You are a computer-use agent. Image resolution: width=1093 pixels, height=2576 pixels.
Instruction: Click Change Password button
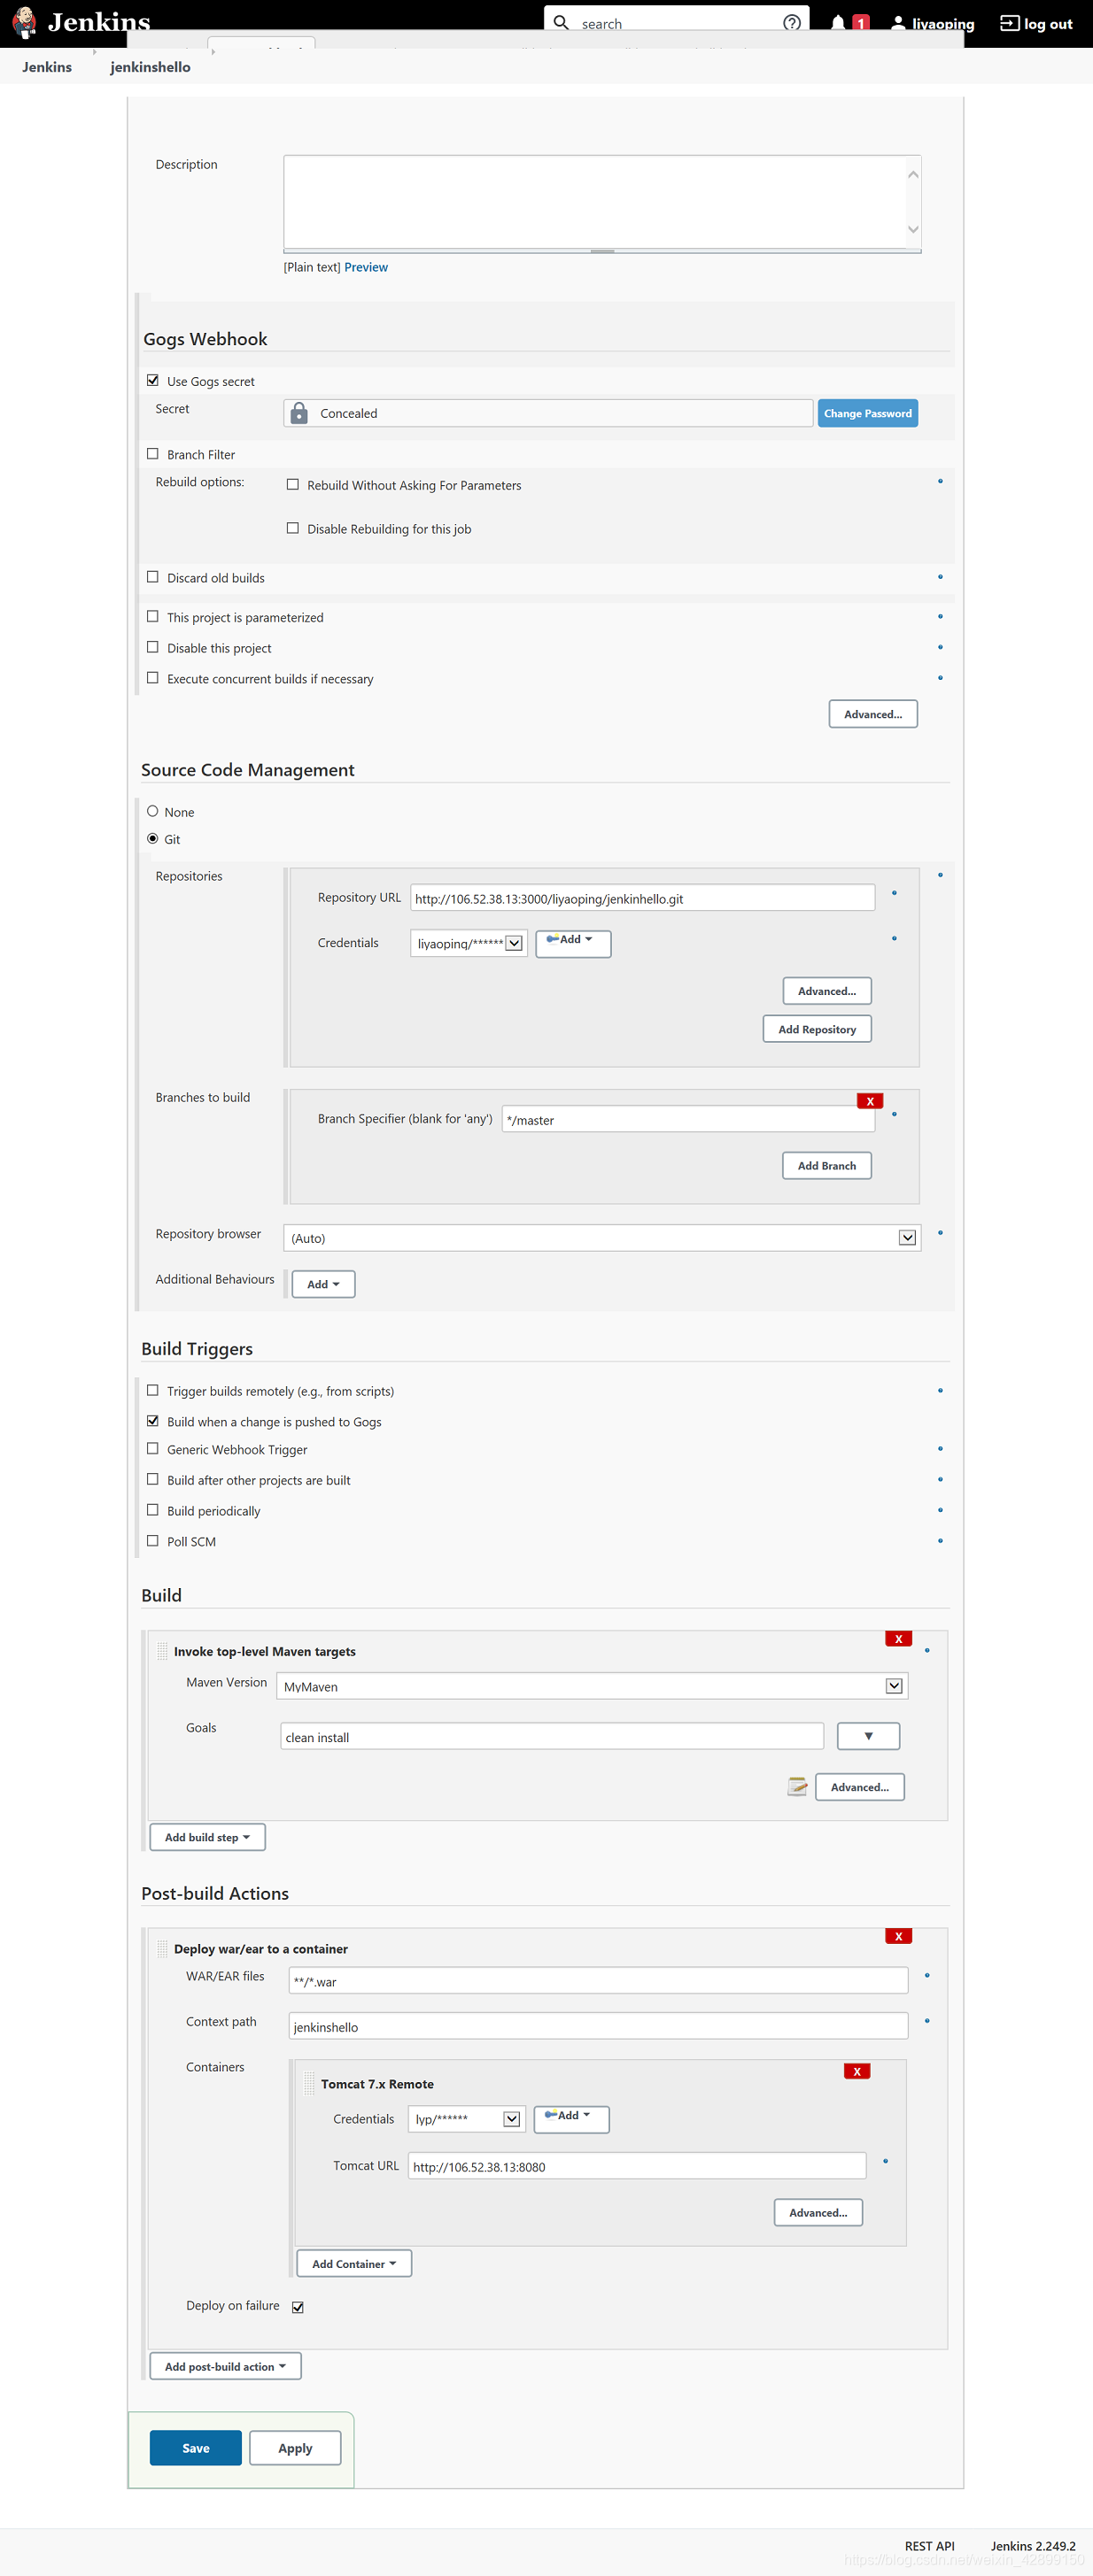coord(868,413)
